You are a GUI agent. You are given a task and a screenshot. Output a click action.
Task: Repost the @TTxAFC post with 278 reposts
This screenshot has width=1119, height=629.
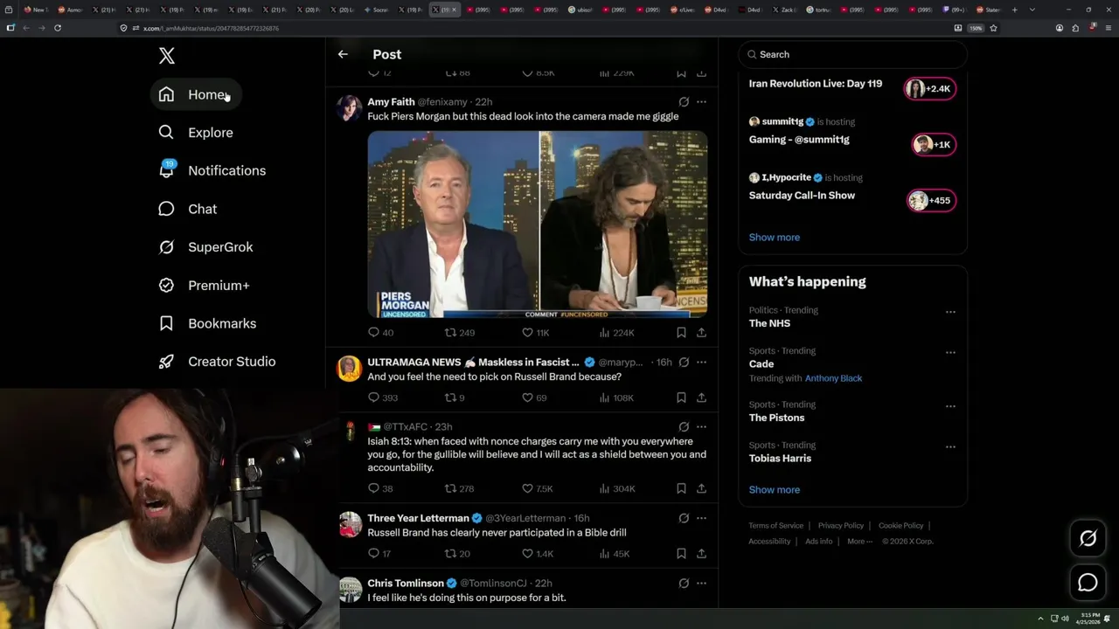460,488
